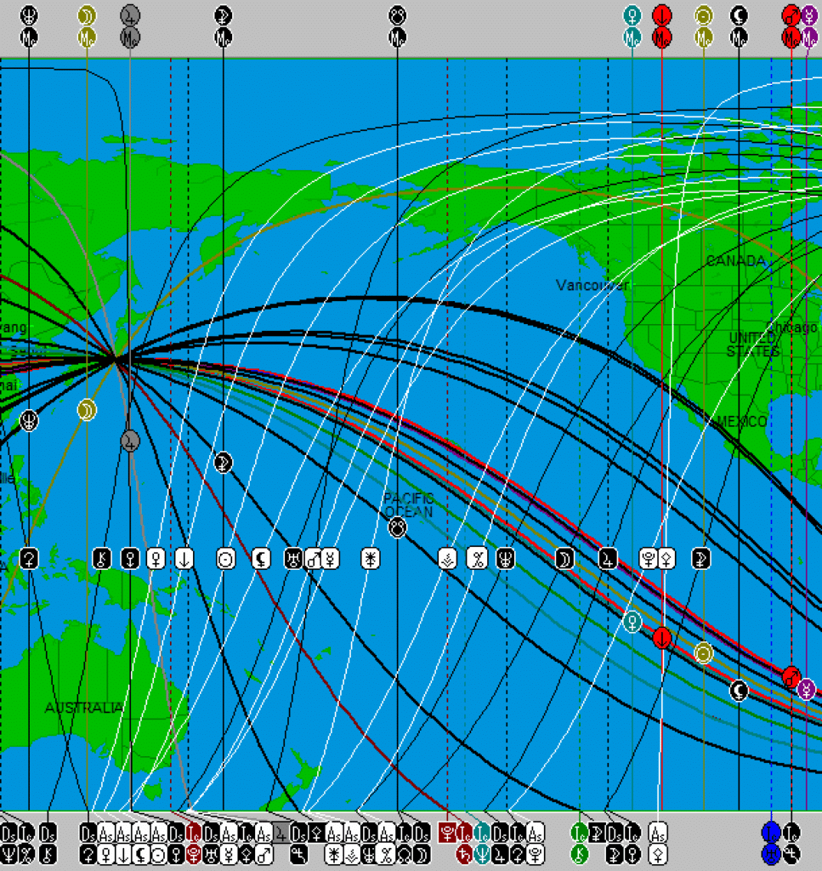
Task: Click the olive Sun circle marker on the map
Action: (x=703, y=652)
